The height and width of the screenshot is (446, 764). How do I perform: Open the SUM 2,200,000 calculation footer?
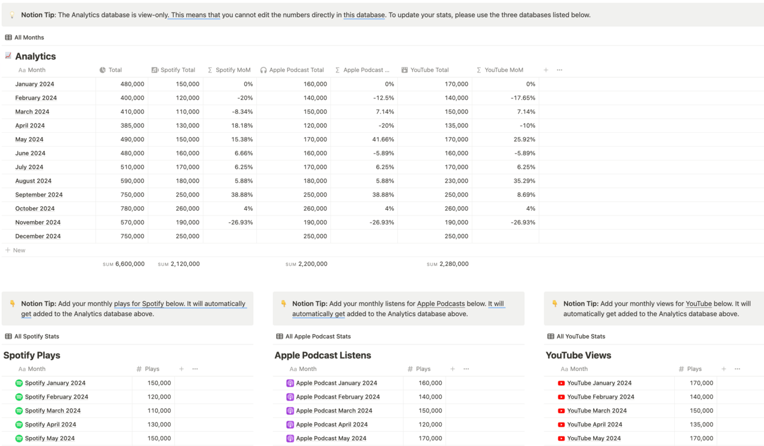(x=306, y=264)
